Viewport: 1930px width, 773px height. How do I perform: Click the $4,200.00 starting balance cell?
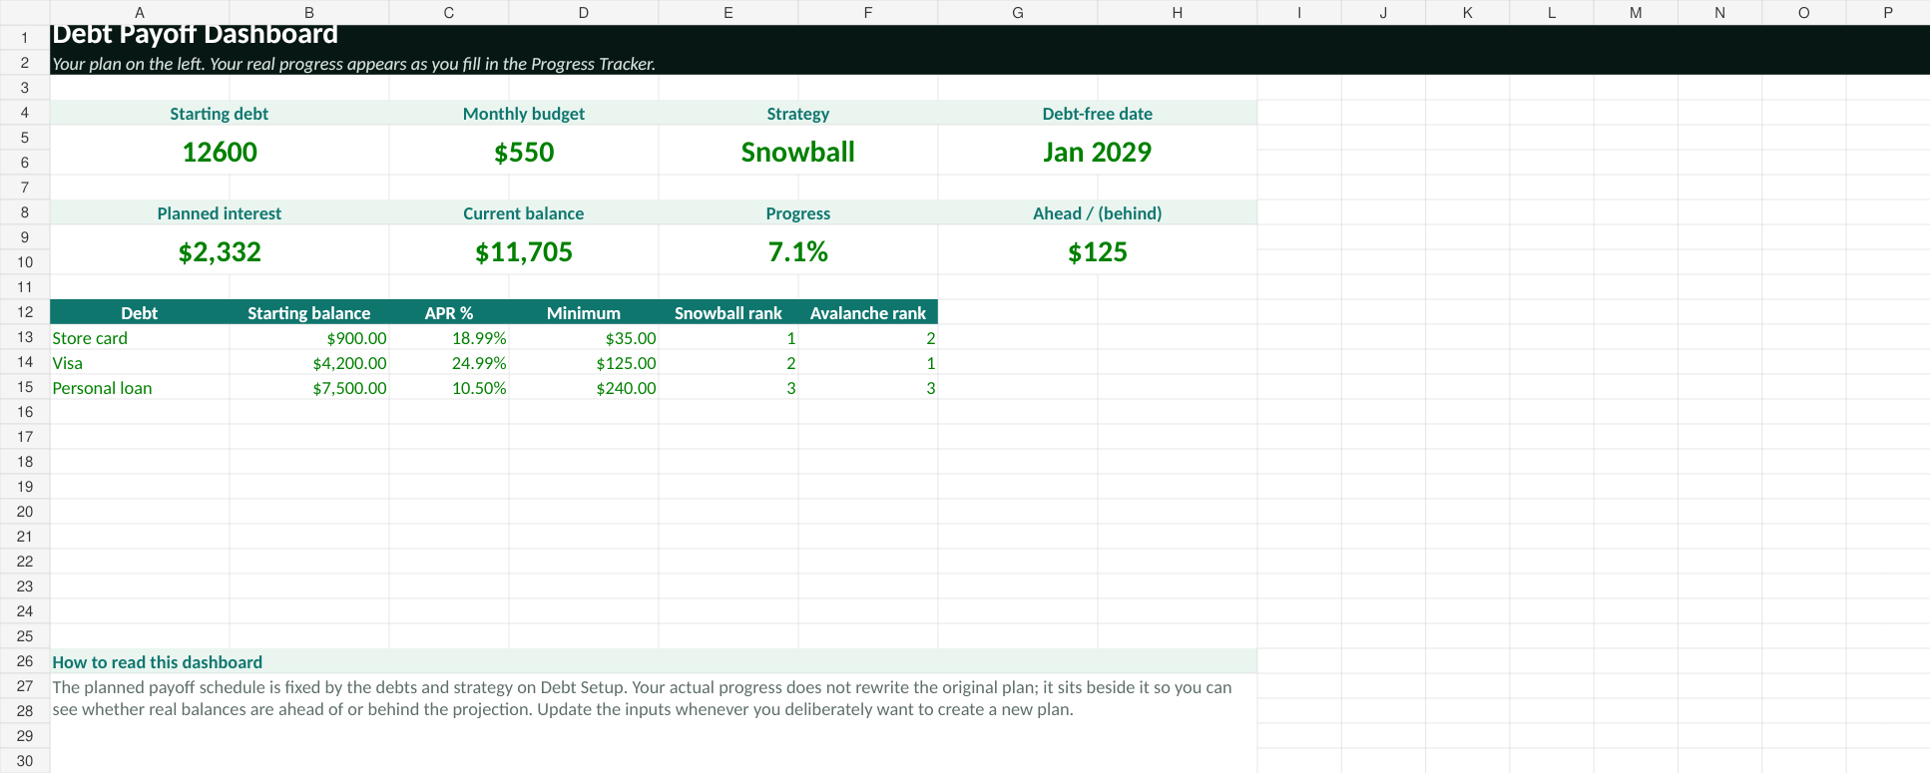[x=309, y=363]
